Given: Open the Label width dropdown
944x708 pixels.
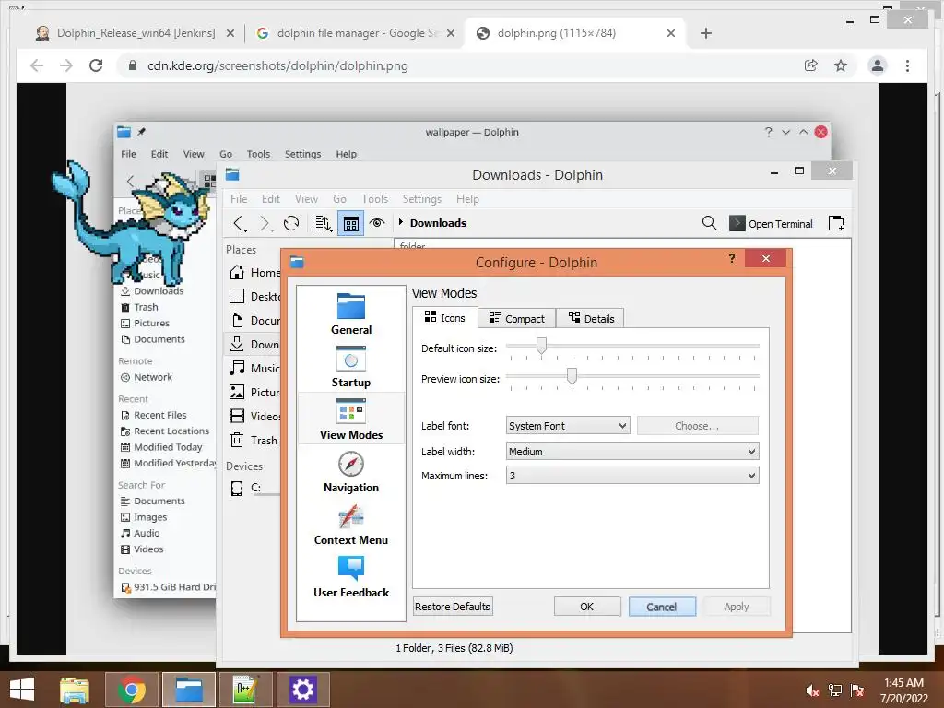Looking at the screenshot, I should [632, 452].
